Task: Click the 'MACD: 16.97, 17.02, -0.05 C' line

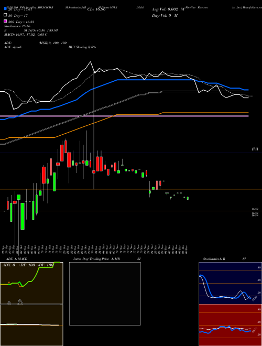Action: point(26,35)
